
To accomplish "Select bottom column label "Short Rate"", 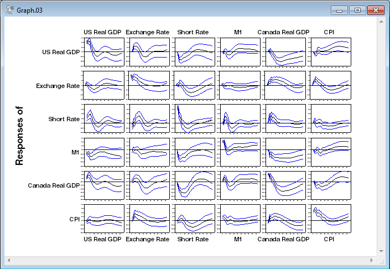I will (x=193, y=240).
